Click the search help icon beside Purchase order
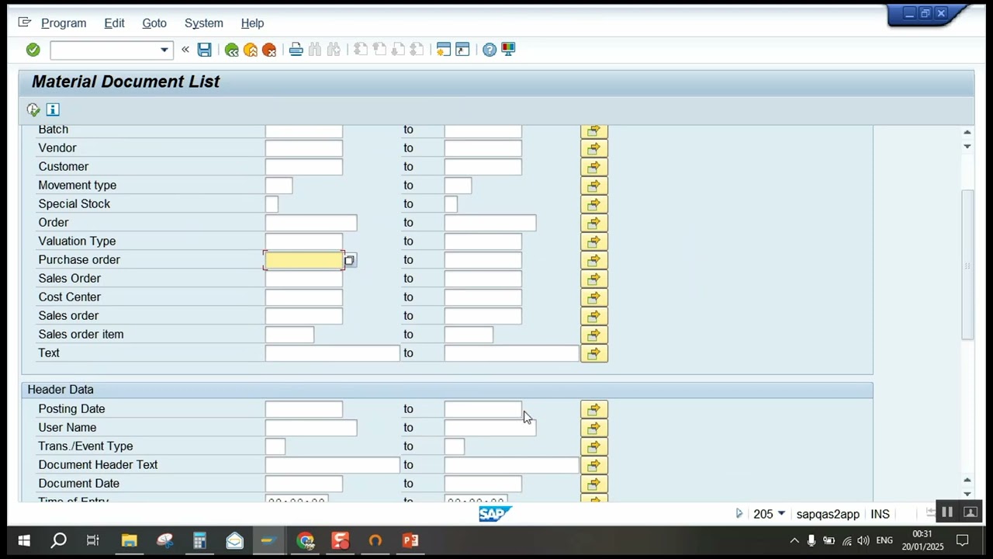This screenshot has height=559, width=993. pos(349,260)
